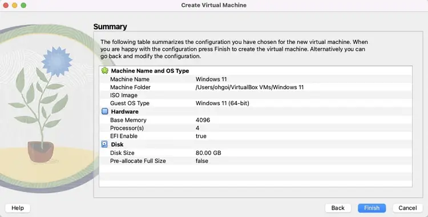Click the disk size value 80.00 GB
The width and height of the screenshot is (428, 217).
[208, 153]
